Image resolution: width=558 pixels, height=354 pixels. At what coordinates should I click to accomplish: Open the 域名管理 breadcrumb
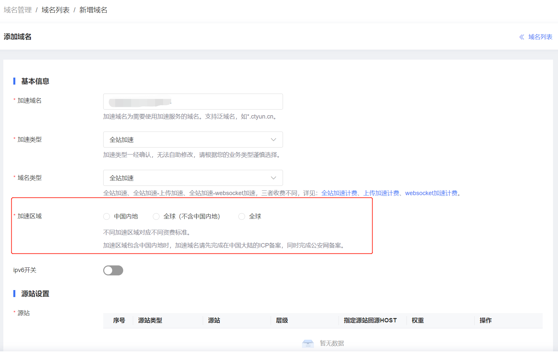(x=18, y=10)
